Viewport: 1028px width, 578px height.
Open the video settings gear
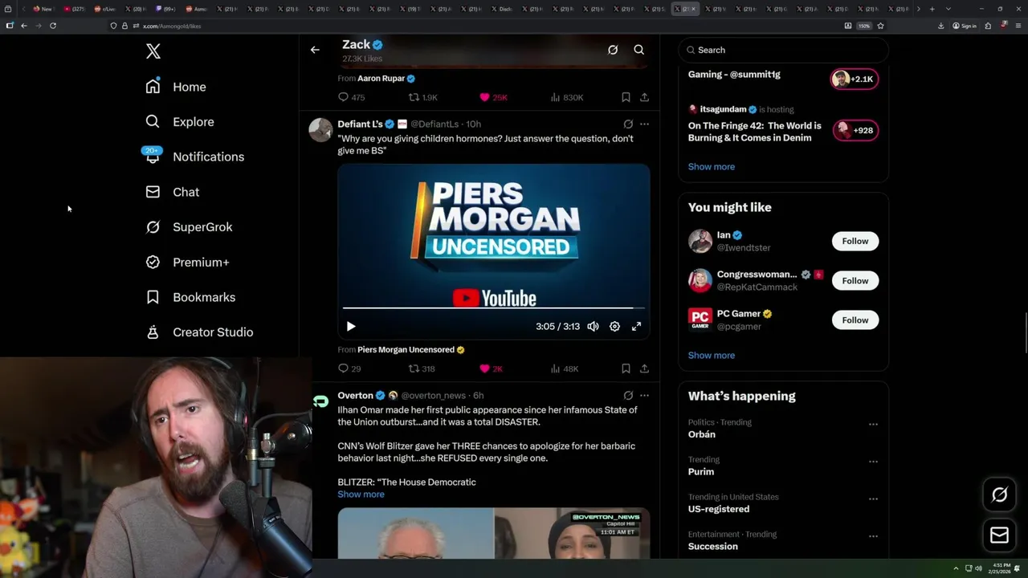[x=614, y=327]
